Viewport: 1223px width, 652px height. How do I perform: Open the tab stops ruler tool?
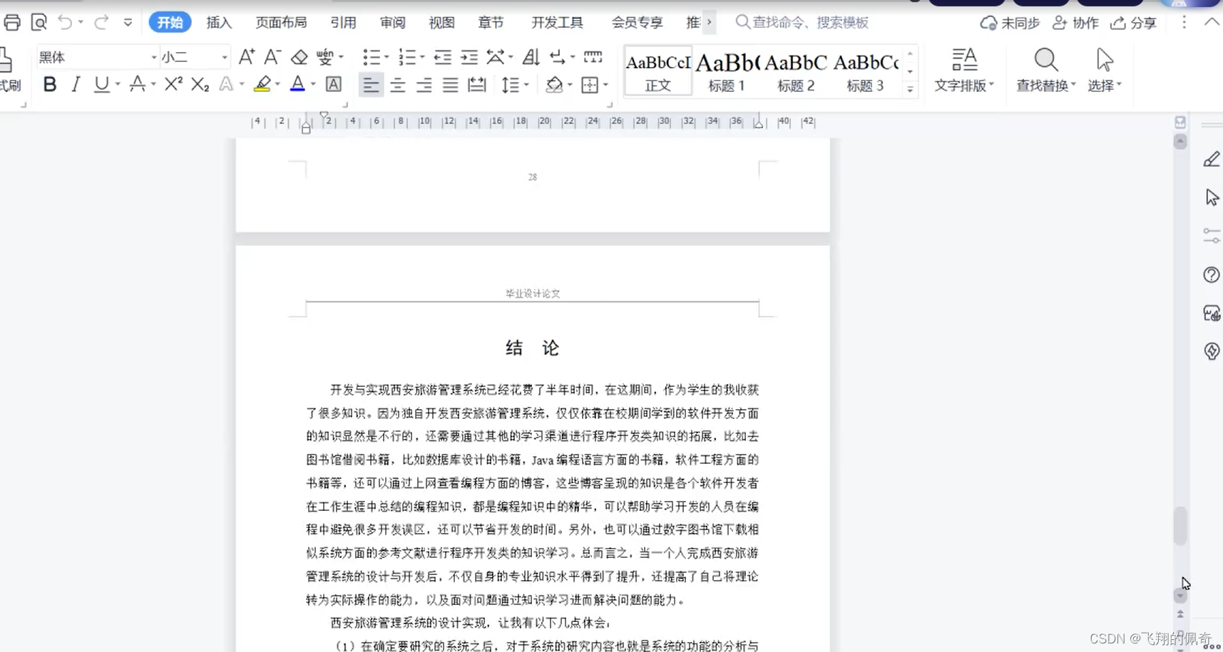(x=593, y=57)
